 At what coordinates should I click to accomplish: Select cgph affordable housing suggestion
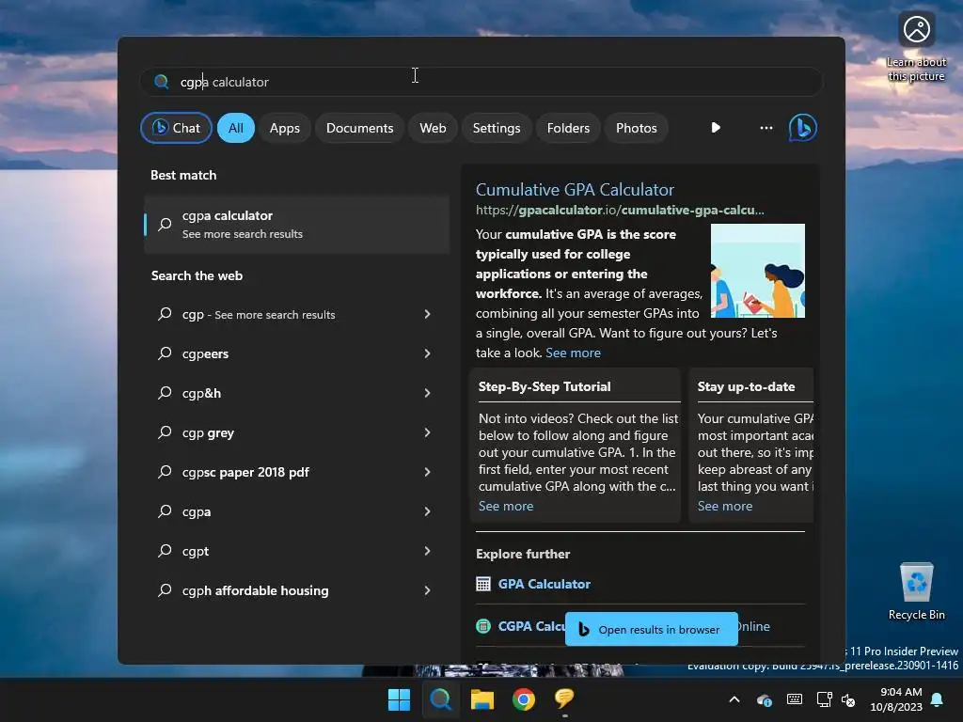point(296,590)
